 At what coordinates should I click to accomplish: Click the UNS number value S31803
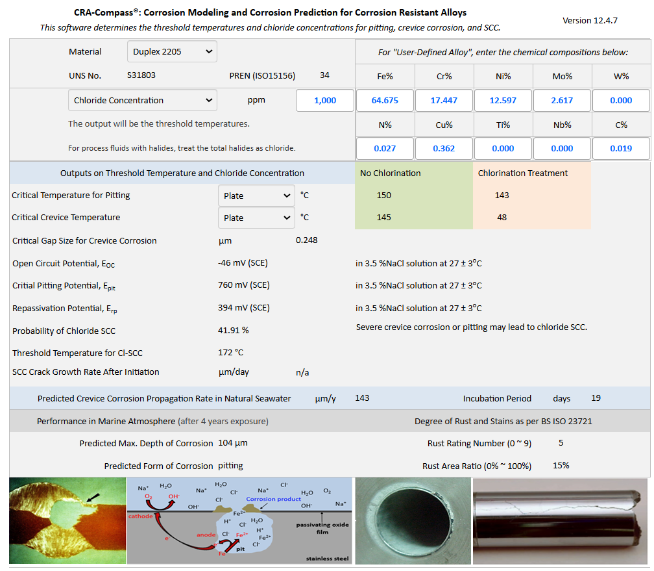click(141, 75)
